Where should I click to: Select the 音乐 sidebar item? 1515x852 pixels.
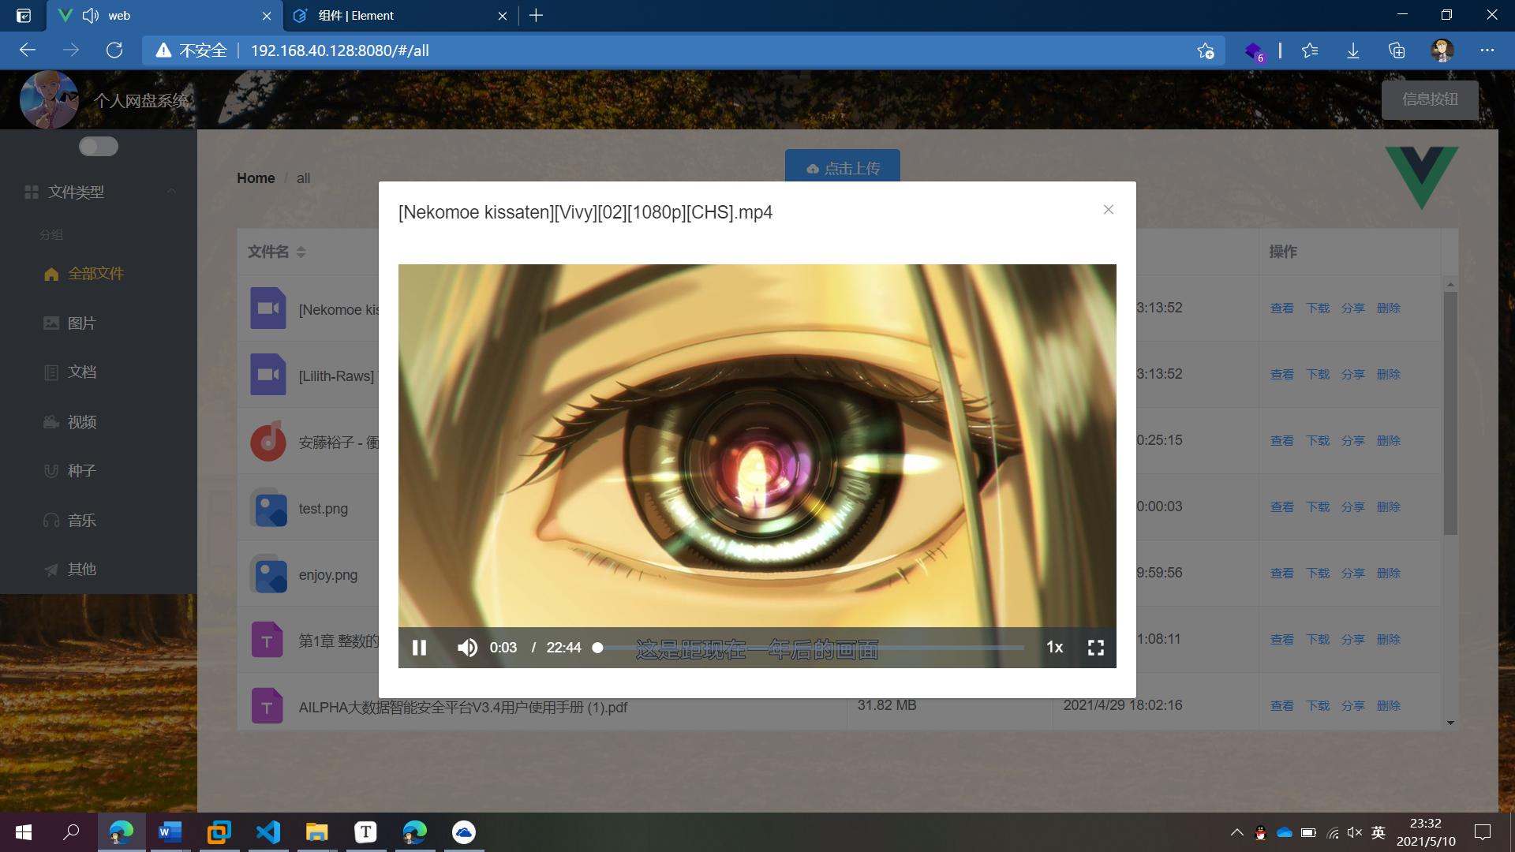coord(81,521)
